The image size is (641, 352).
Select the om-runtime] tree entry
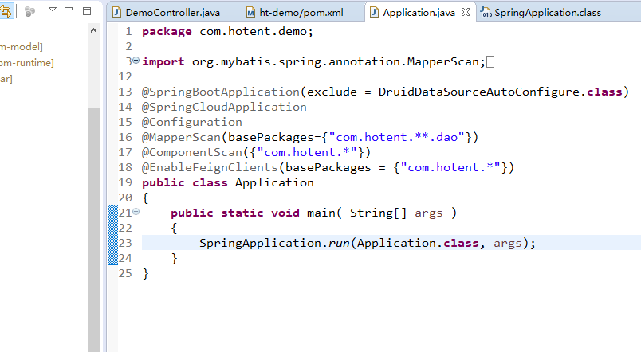pyautogui.click(x=27, y=62)
